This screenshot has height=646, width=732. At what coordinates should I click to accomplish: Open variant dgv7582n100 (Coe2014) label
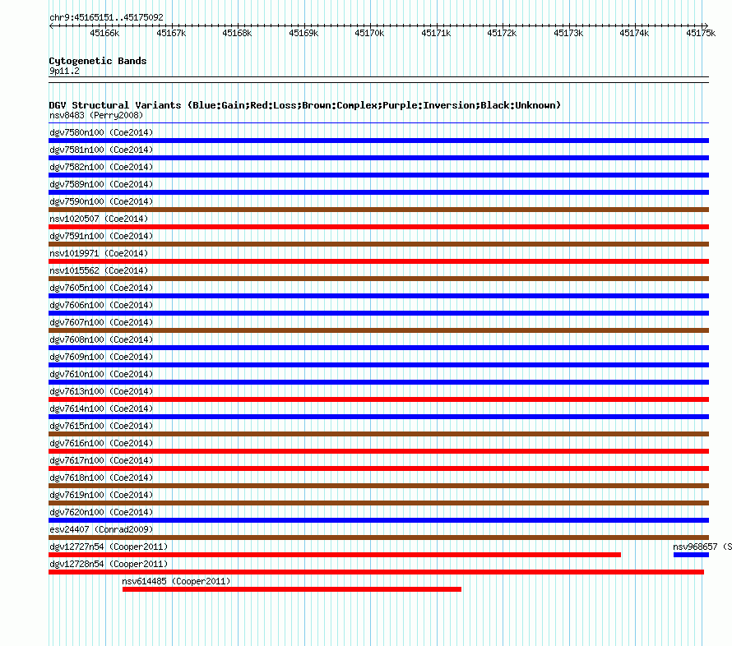(101, 167)
